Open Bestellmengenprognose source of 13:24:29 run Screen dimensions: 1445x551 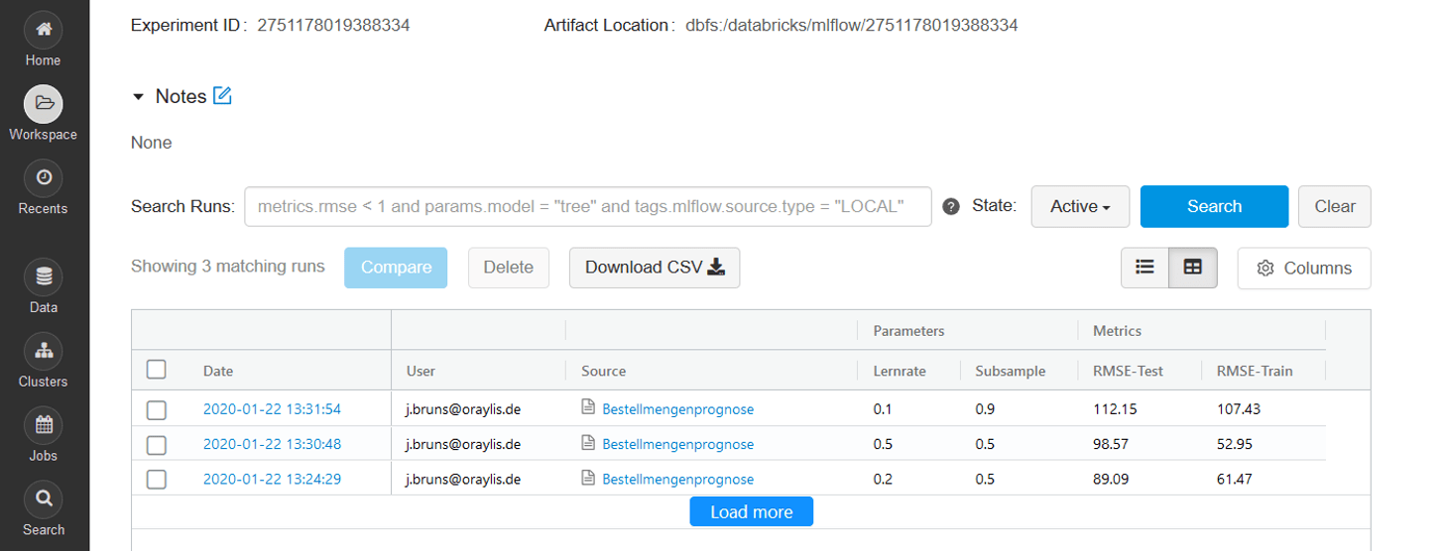point(678,479)
